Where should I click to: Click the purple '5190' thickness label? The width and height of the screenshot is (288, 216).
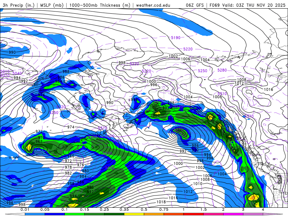176,38
